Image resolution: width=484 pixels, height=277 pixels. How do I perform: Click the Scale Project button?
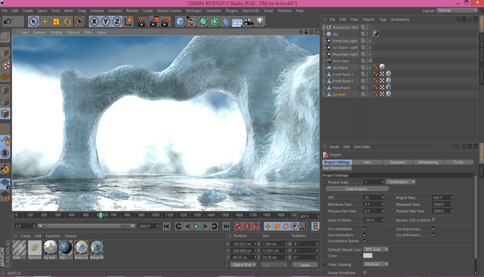pos(357,189)
